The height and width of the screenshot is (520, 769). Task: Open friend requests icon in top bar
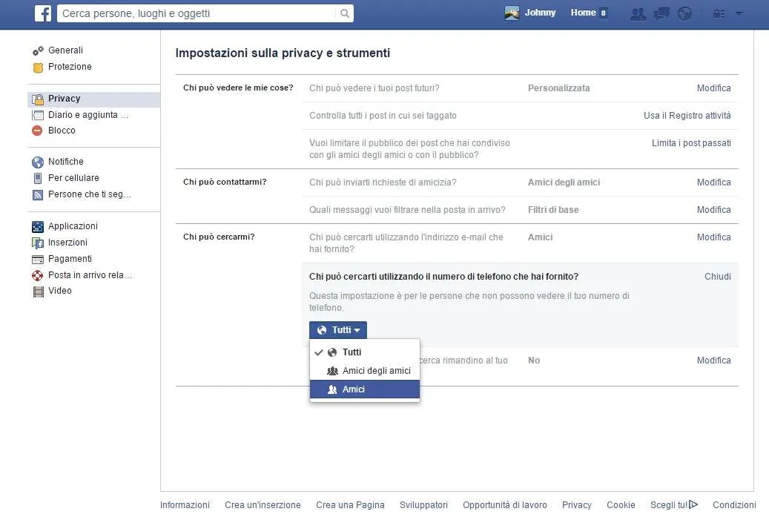(x=638, y=14)
